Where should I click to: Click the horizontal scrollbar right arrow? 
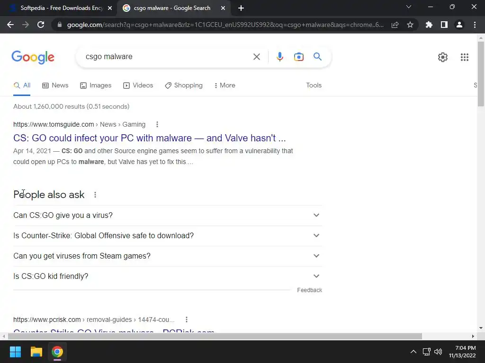(x=473, y=336)
